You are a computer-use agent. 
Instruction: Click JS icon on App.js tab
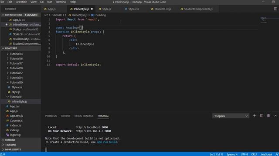tap(45, 9)
